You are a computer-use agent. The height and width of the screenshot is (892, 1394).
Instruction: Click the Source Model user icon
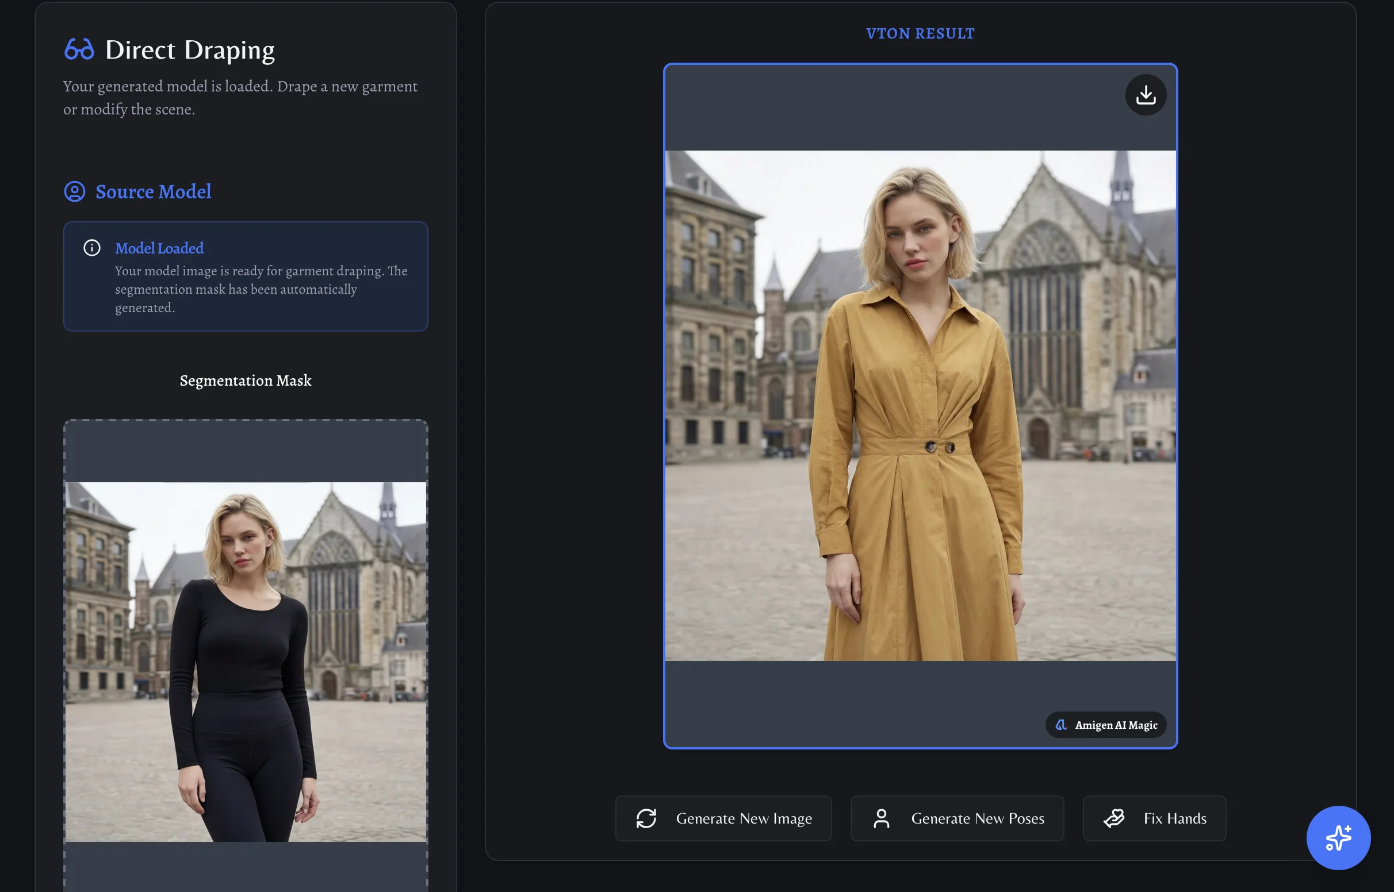[75, 192]
